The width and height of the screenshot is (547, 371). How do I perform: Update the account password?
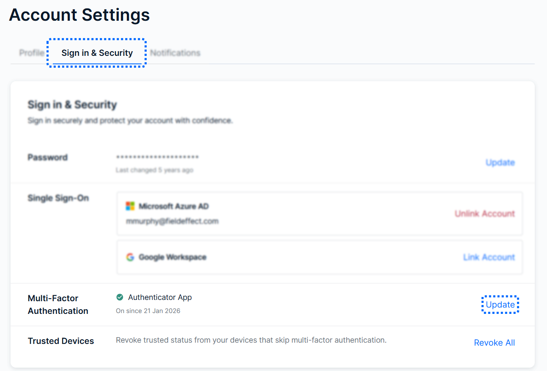click(500, 162)
